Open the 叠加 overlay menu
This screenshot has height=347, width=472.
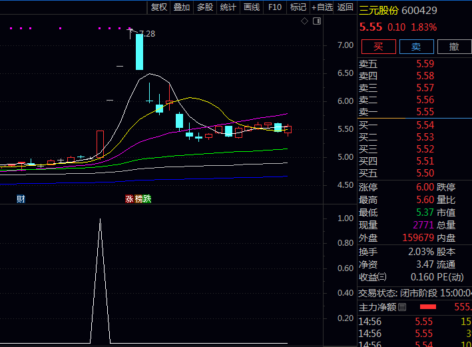pyautogui.click(x=182, y=7)
